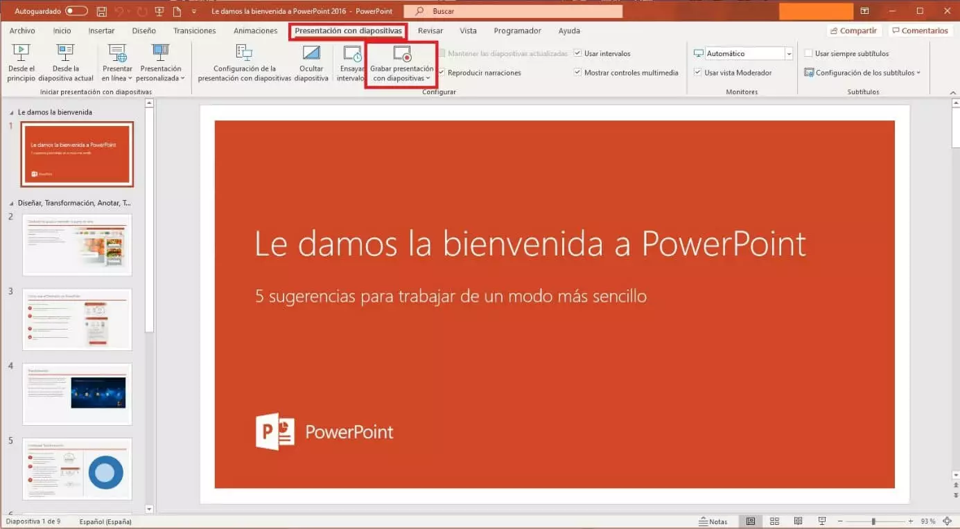The image size is (960, 529).
Task: Click the Compartir button
Action: click(854, 30)
